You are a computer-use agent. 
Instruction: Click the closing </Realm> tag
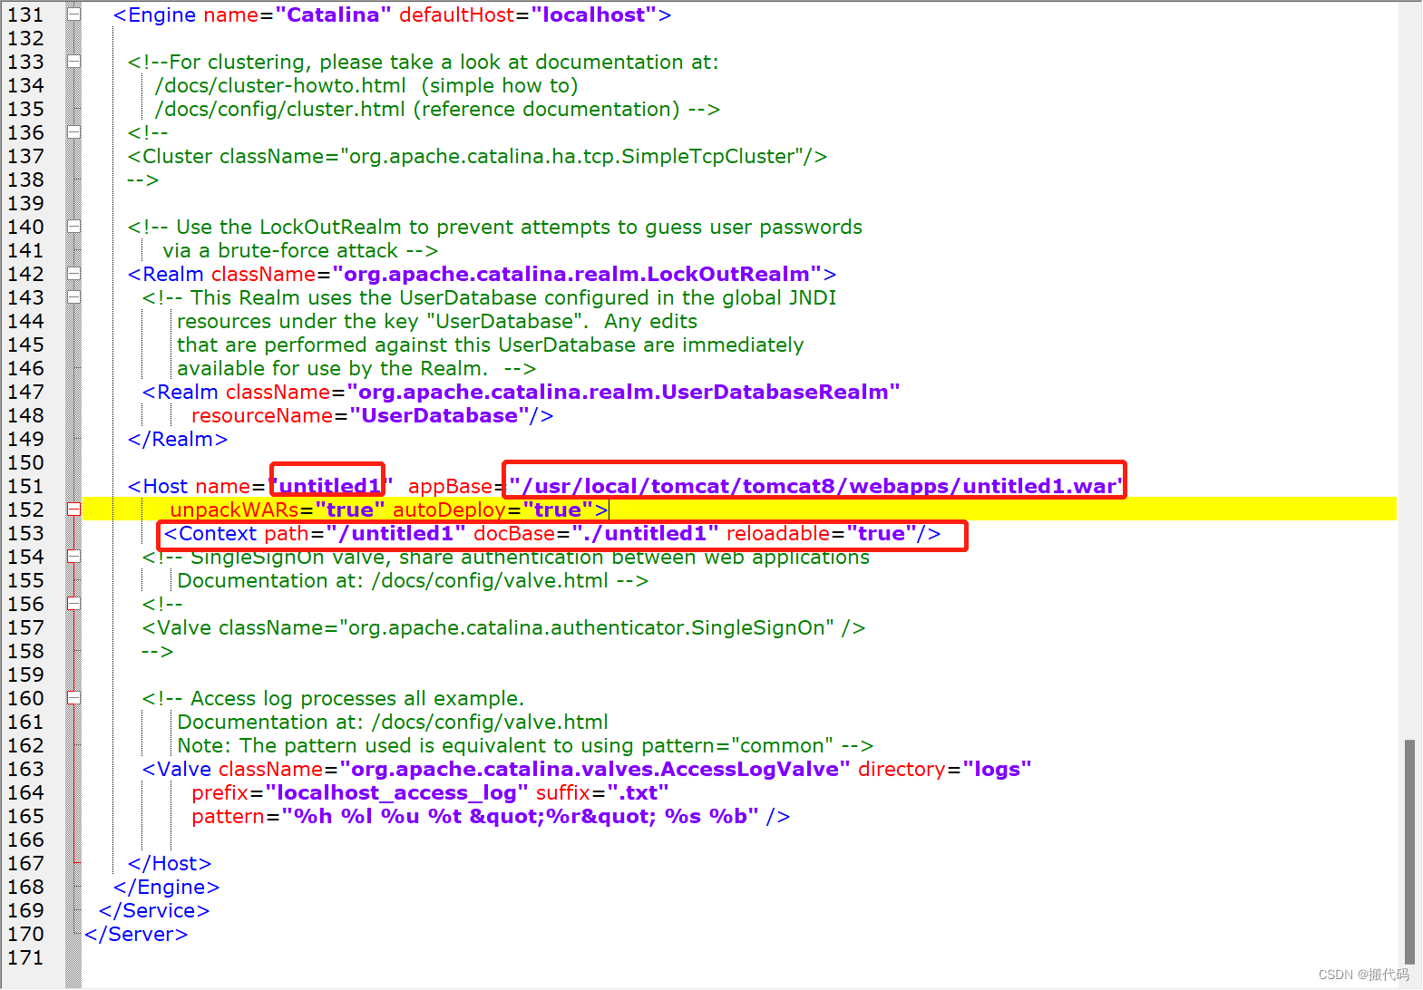(x=178, y=439)
